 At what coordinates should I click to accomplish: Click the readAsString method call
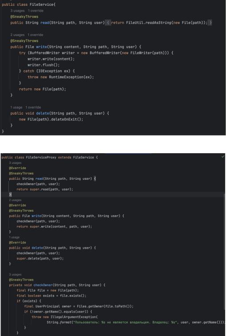(158, 23)
